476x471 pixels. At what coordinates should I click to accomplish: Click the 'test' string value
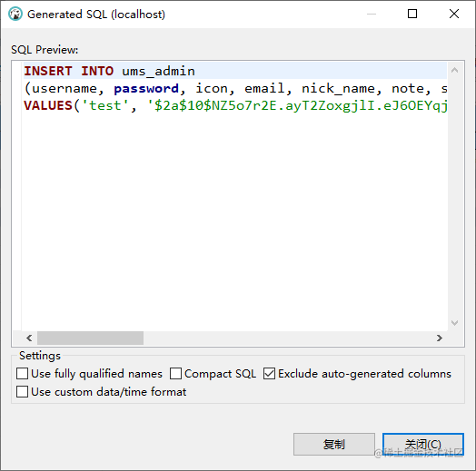tap(105, 105)
